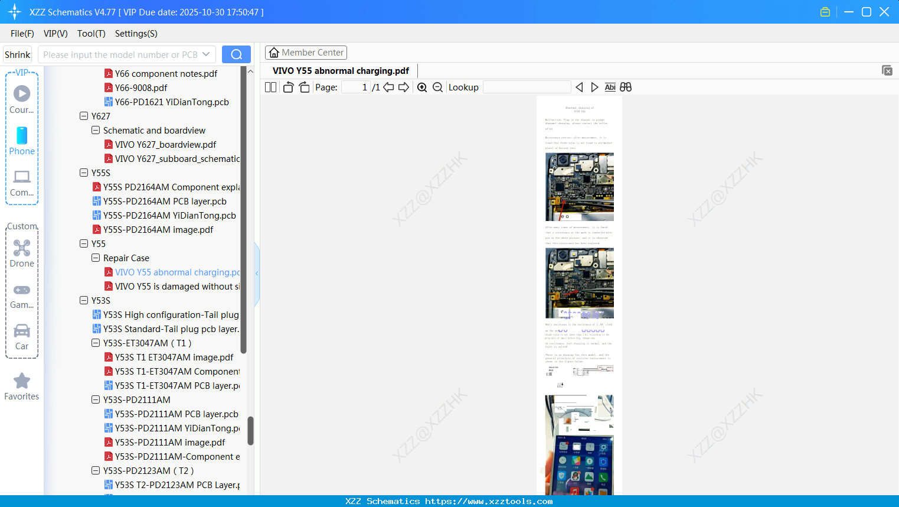The height and width of the screenshot is (507, 899).
Task: Zoom in on the document
Action: 422,87
